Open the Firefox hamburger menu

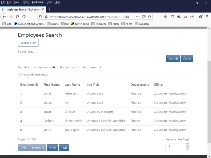click(x=207, y=17)
